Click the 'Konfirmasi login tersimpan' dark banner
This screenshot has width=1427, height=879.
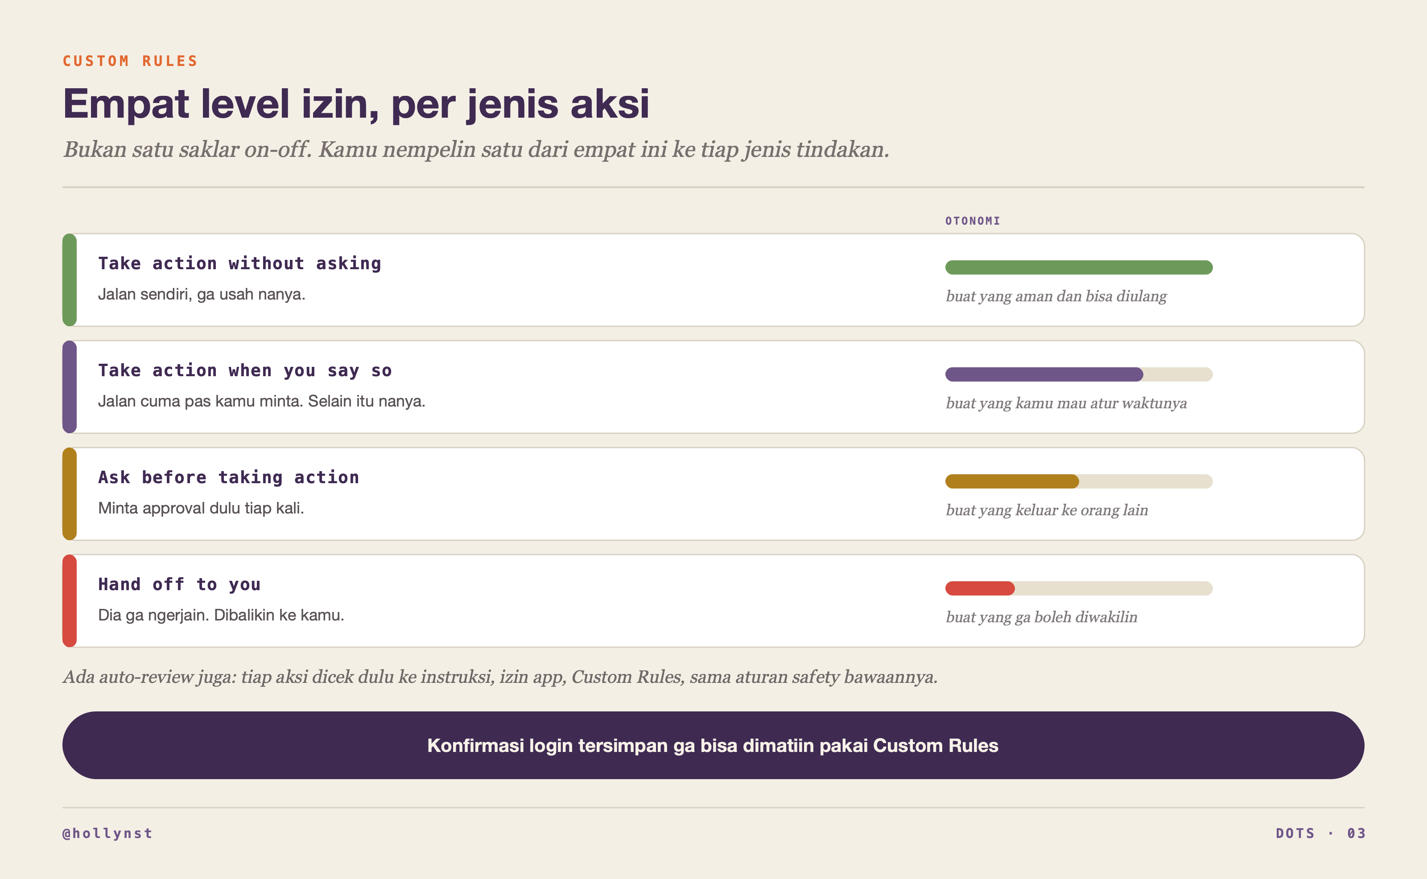click(x=713, y=745)
